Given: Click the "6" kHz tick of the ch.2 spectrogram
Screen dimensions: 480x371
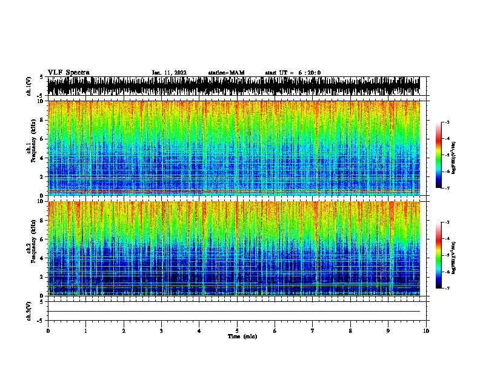Looking at the screenshot, I should tap(42, 239).
